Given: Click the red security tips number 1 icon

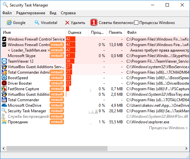Looking at the screenshot, I should pyautogui.click(x=94, y=22).
